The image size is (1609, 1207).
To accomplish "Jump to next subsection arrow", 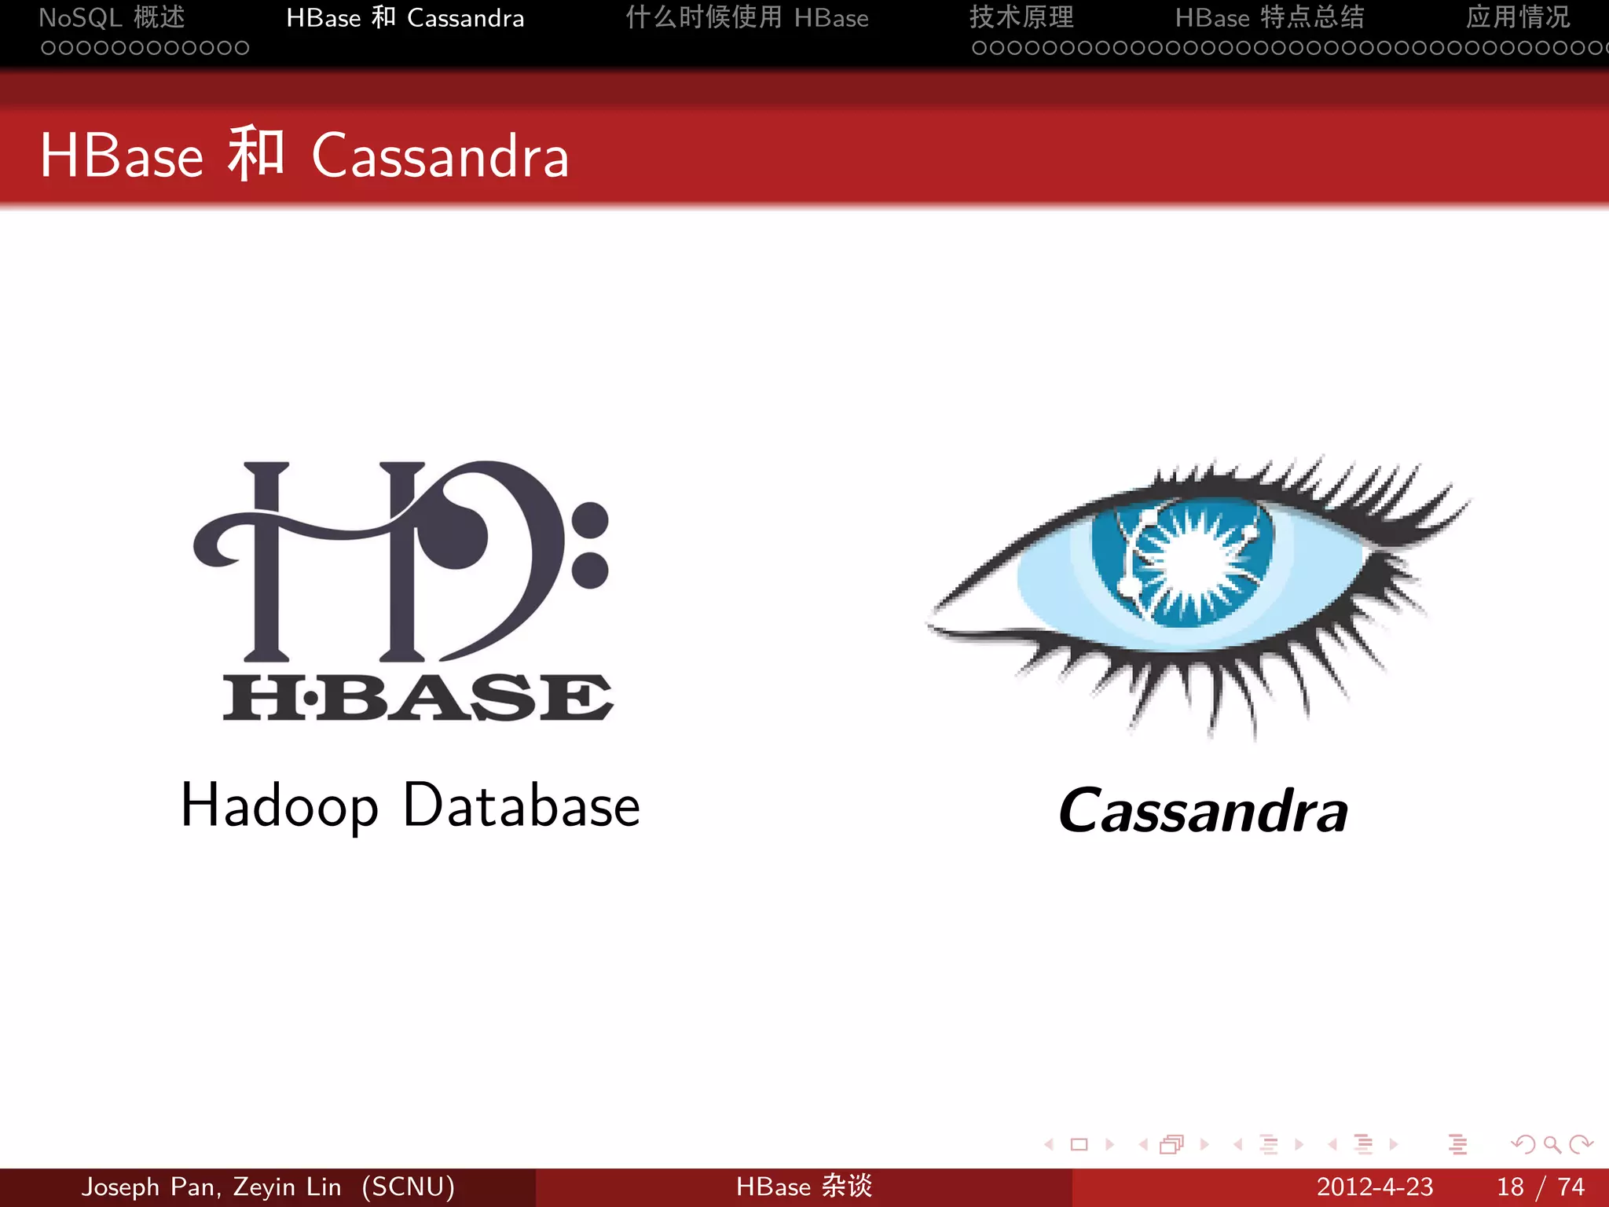I will 1299,1144.
